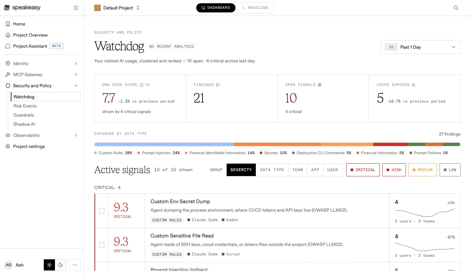Expand the MCP Gateway section chevron
The height and width of the screenshot is (276, 471).
76,74
